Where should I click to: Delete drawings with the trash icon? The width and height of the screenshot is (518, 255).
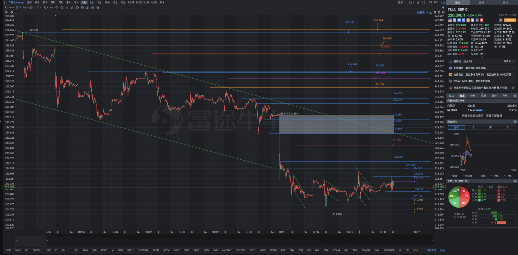pyautogui.click(x=87, y=7)
